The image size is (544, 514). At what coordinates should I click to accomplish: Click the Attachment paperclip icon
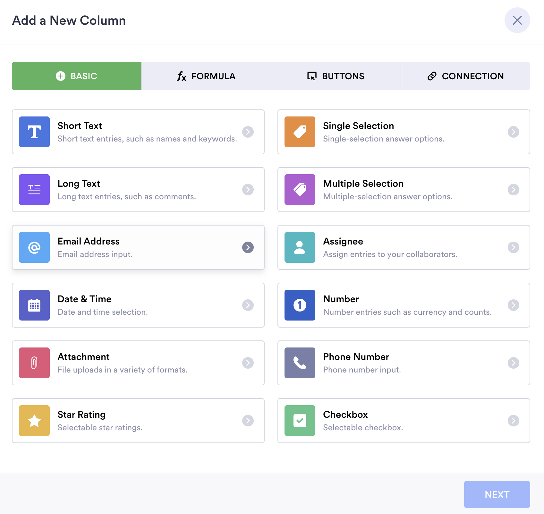click(34, 363)
